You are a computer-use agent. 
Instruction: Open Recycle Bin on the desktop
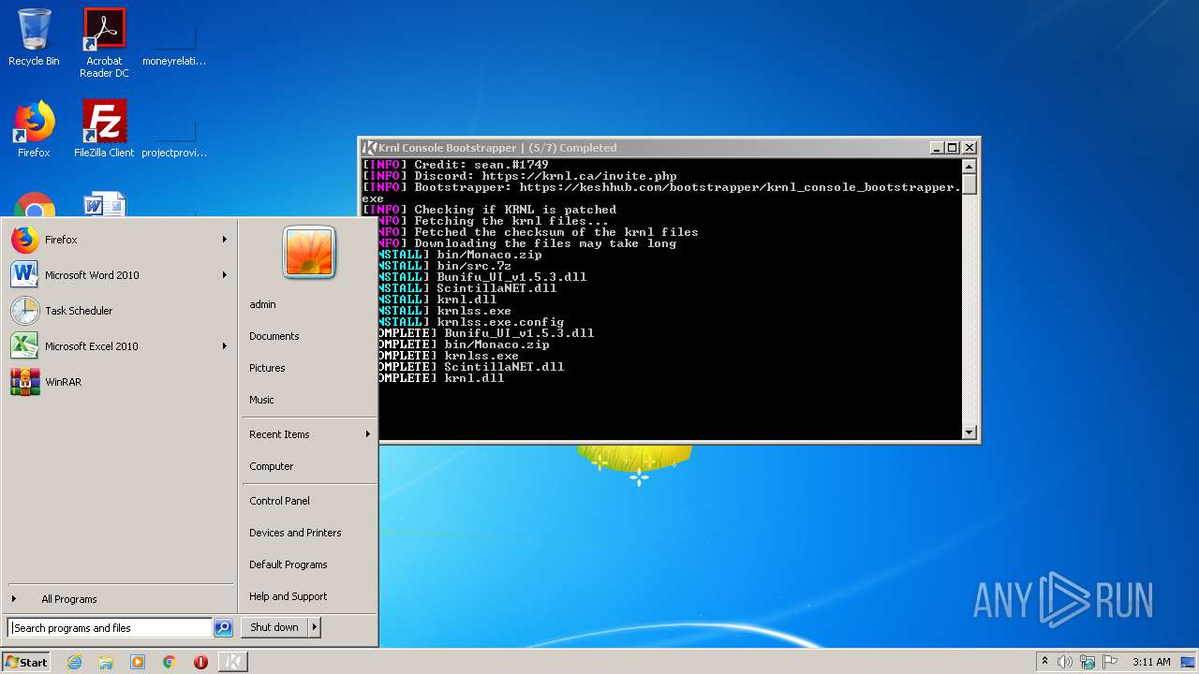(34, 38)
